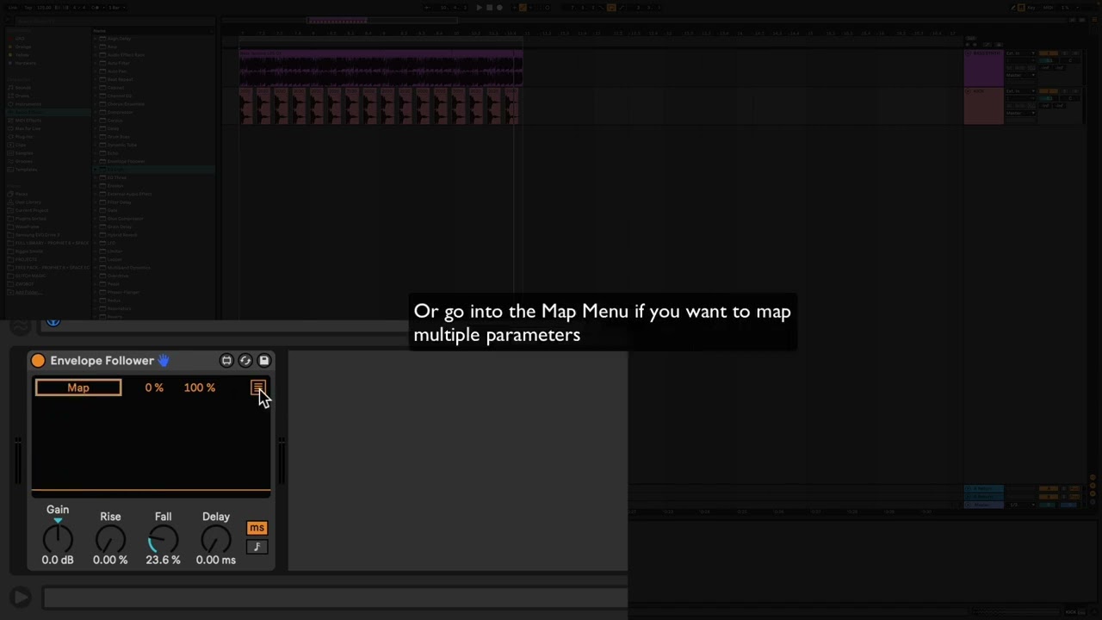Select the purple audio clip in arrangement

[381, 68]
